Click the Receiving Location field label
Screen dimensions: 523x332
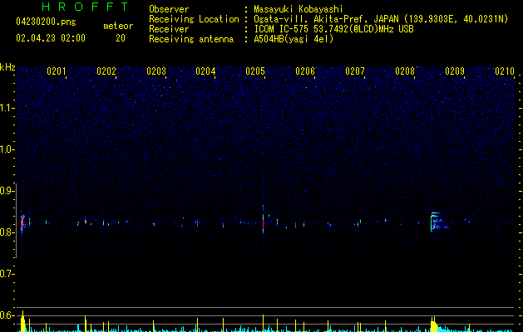click(194, 19)
